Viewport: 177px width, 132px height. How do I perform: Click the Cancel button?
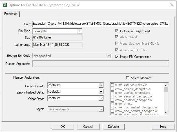[x=88, y=127]
